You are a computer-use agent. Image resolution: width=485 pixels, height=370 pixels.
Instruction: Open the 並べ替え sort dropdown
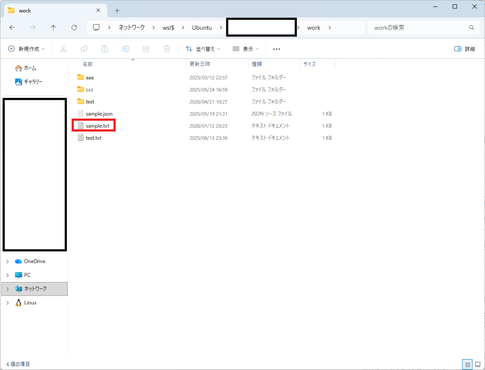click(x=204, y=49)
